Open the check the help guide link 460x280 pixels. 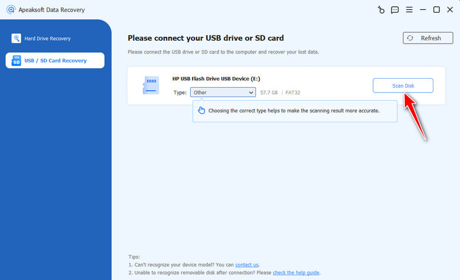pyautogui.click(x=296, y=273)
